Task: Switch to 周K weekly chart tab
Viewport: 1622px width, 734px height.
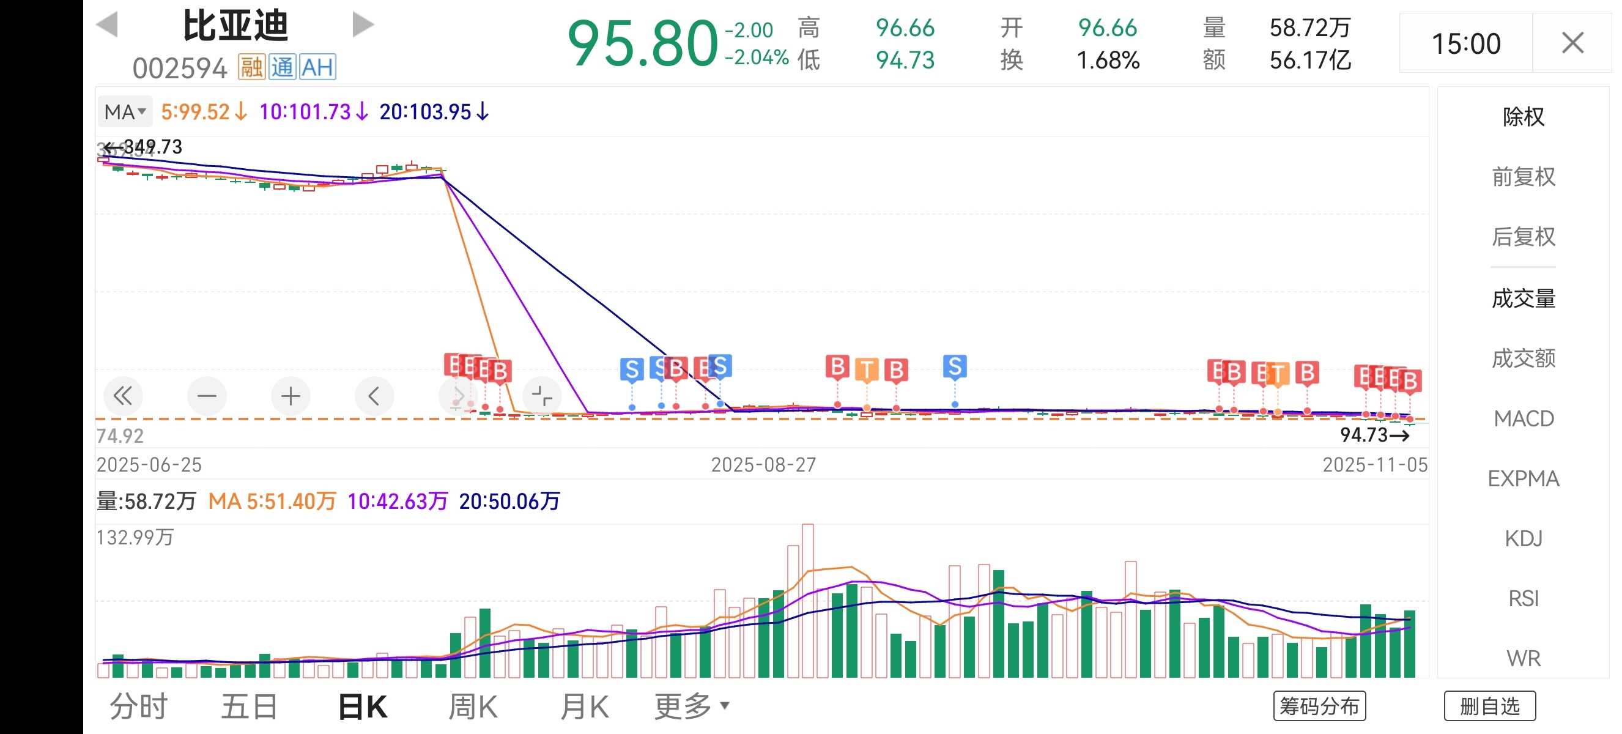Action: 473,706
